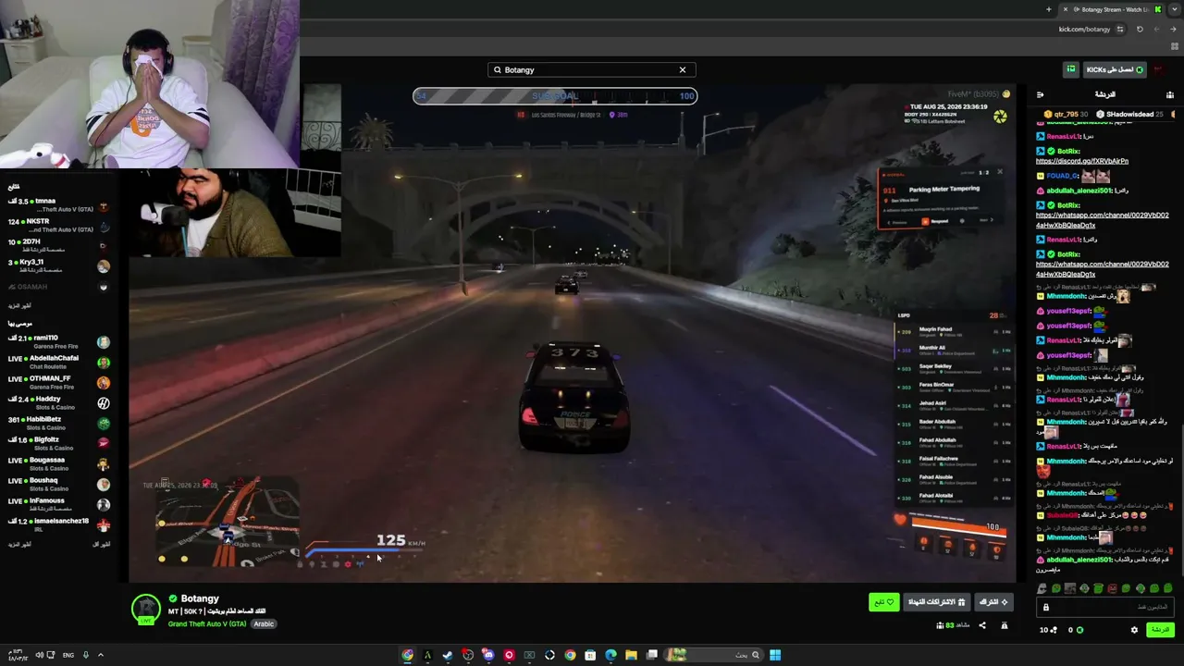Open the discord.gg link in chat
This screenshot has height=666, width=1184.
pos(1082,161)
